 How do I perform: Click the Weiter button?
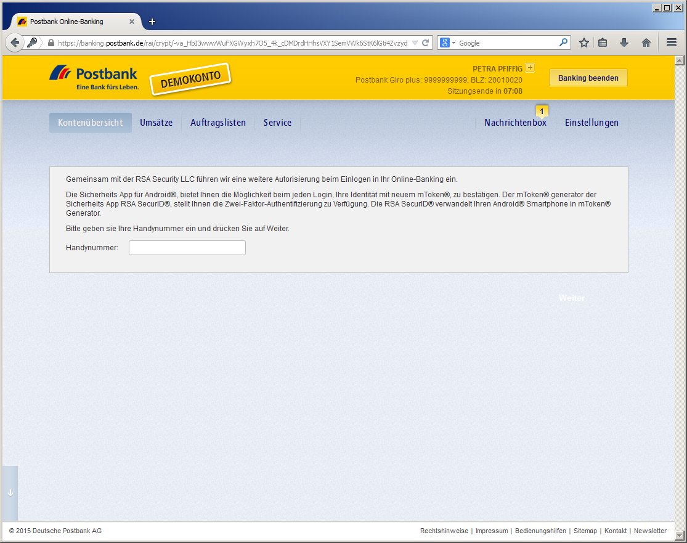[x=571, y=298]
